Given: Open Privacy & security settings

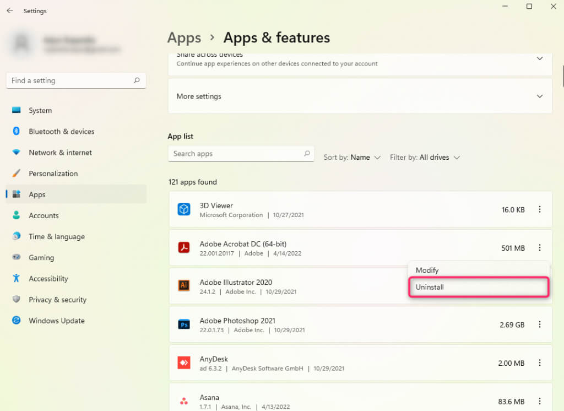Looking at the screenshot, I should coord(57,300).
